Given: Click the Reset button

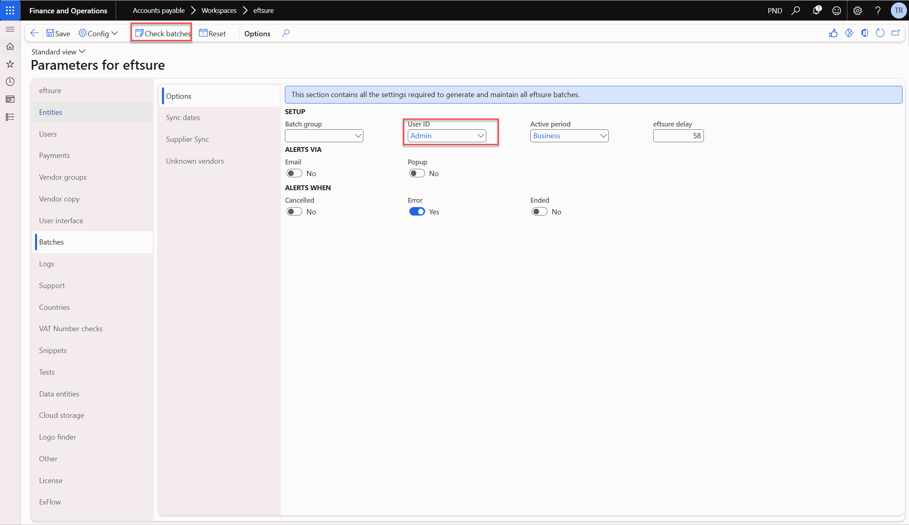Looking at the screenshot, I should (212, 33).
